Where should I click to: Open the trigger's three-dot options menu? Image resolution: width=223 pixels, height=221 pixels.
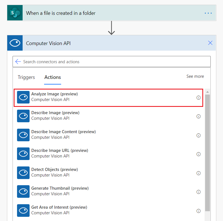pos(208,13)
